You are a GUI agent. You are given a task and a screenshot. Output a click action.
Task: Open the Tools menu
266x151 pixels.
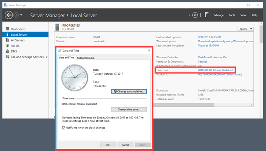click(x=232, y=15)
